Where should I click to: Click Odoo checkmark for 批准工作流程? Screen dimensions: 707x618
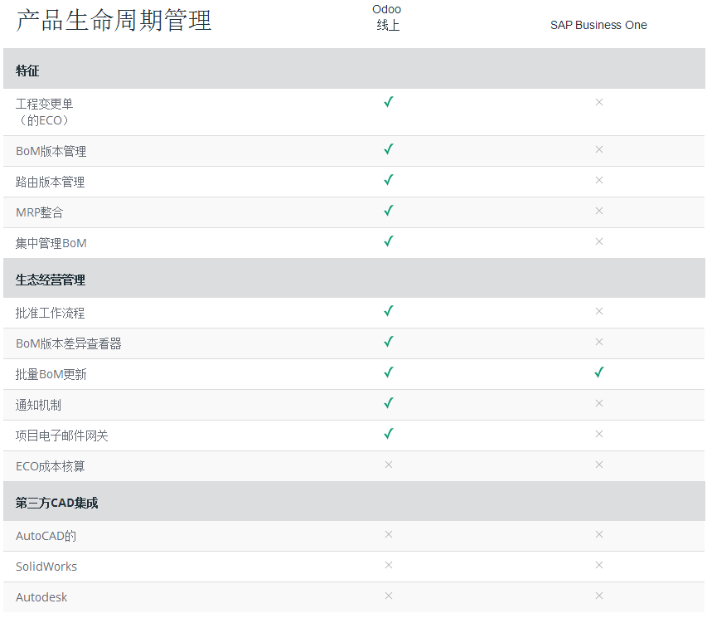pyautogui.click(x=389, y=311)
